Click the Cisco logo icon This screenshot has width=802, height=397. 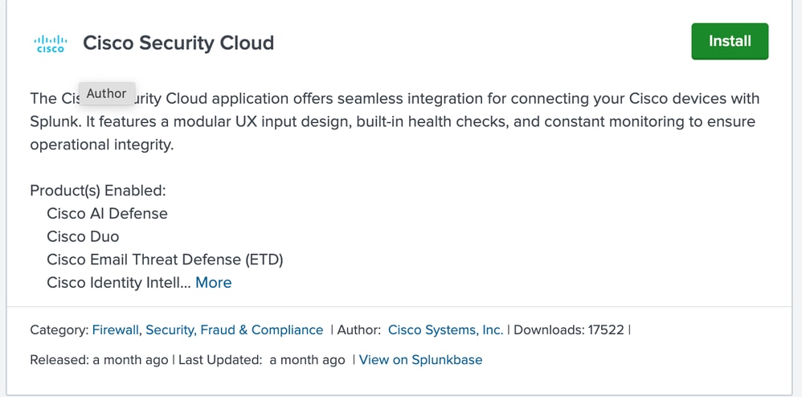click(51, 43)
